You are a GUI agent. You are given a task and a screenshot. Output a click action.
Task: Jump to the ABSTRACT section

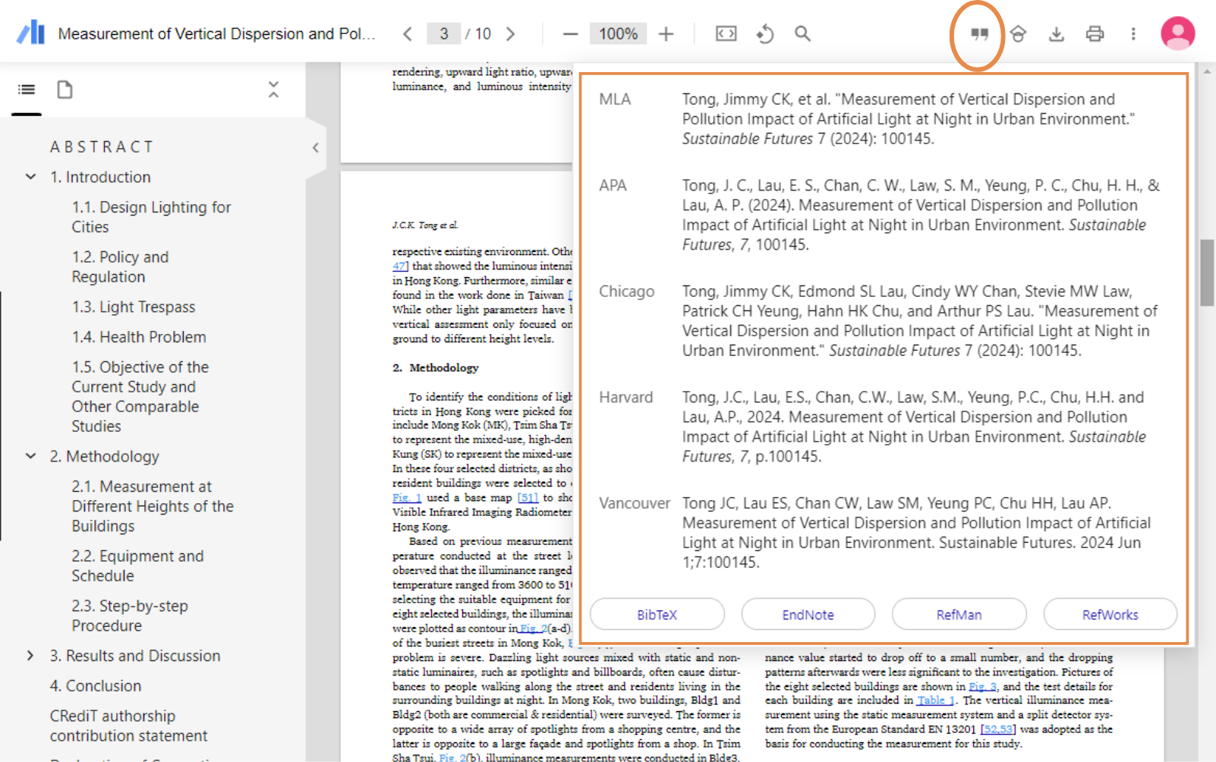[102, 146]
